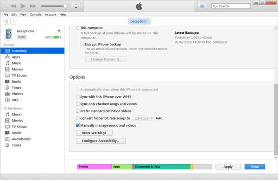Click the Done button

coord(254,167)
